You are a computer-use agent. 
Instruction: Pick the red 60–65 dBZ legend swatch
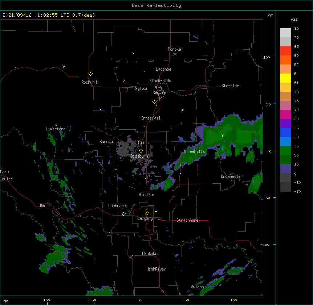(x=285, y=51)
